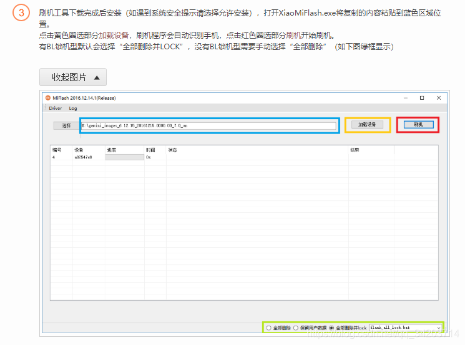Select the 全部删除并lock radio option
465x345 pixels.
pos(348,328)
